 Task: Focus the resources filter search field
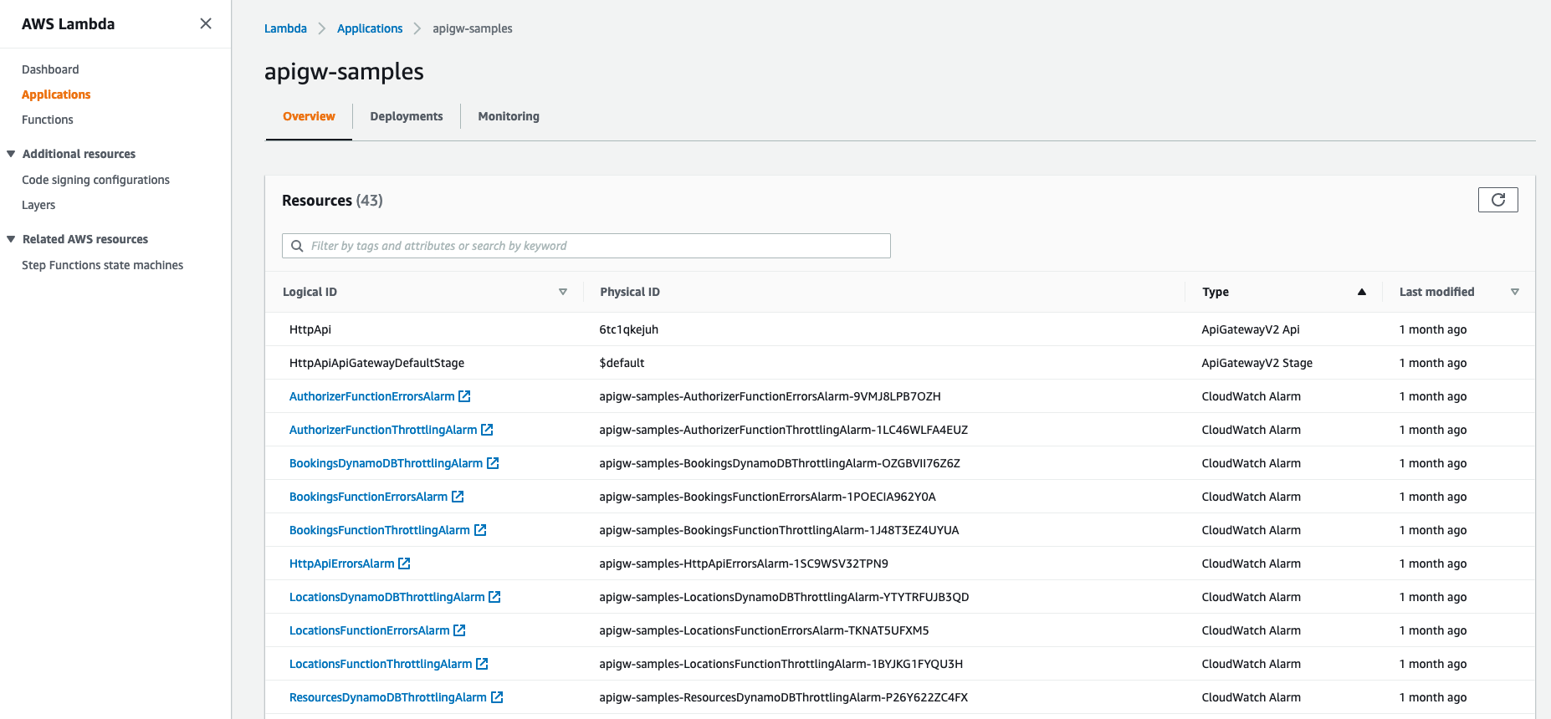[x=586, y=246]
